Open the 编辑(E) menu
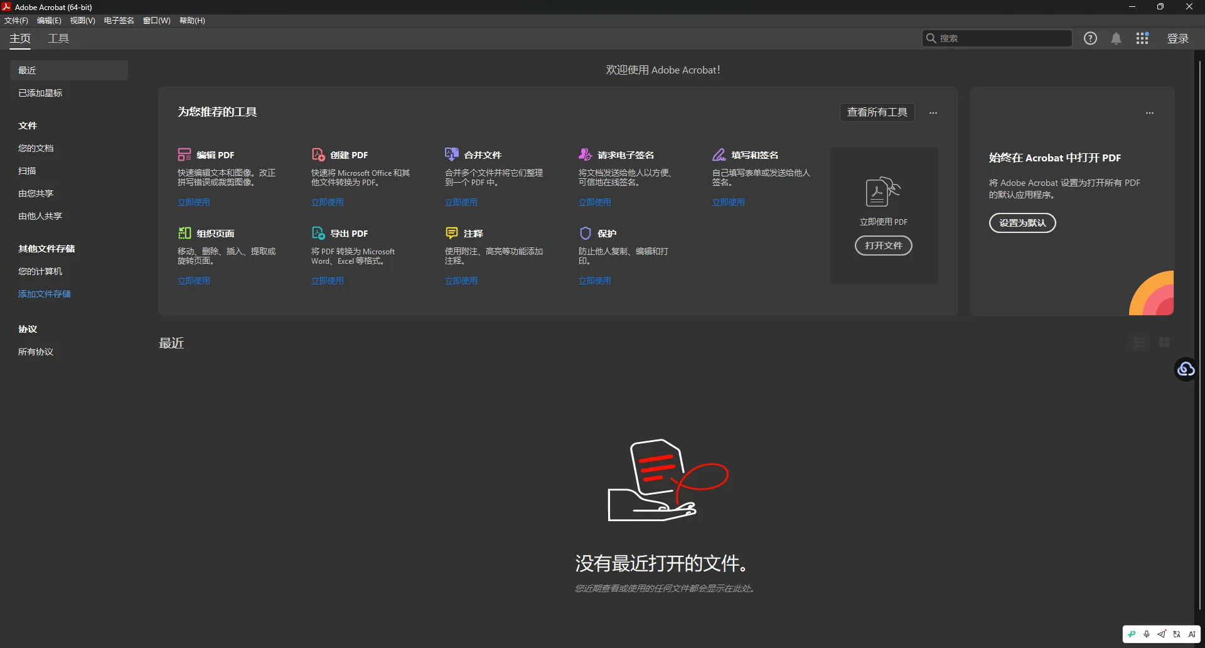Image resolution: width=1205 pixels, height=648 pixels. (x=49, y=21)
